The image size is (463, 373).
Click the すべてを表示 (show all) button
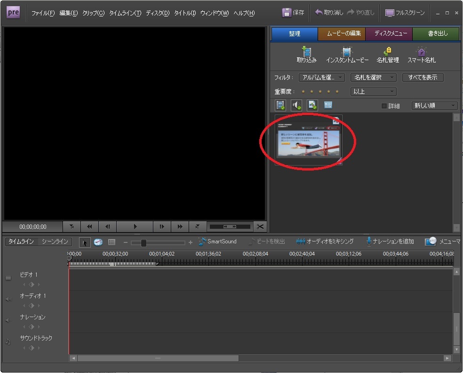423,78
